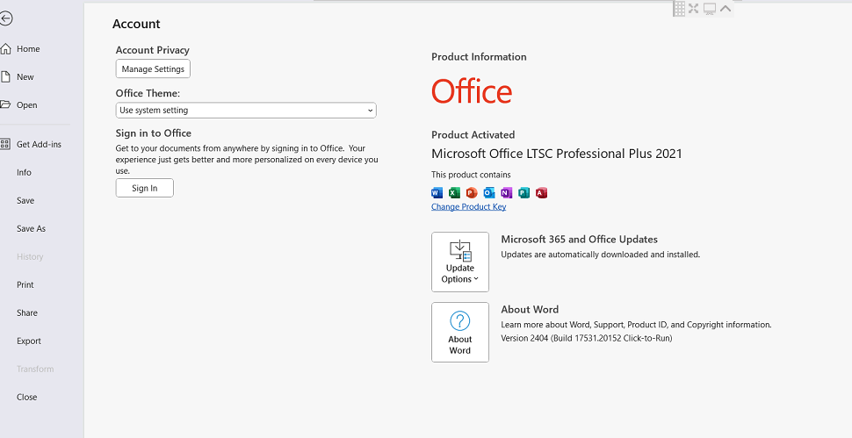The width and height of the screenshot is (852, 438).
Task: Click the 'Version 2404' build text
Action: click(587, 338)
